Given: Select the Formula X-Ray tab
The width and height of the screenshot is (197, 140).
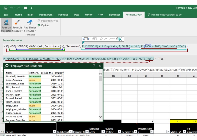Looking at the screenshot, I should (x=134, y=15).
